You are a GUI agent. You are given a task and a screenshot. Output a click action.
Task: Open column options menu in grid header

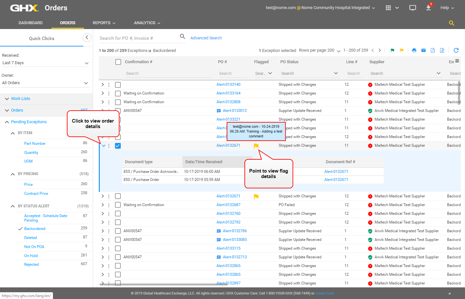[x=457, y=61]
